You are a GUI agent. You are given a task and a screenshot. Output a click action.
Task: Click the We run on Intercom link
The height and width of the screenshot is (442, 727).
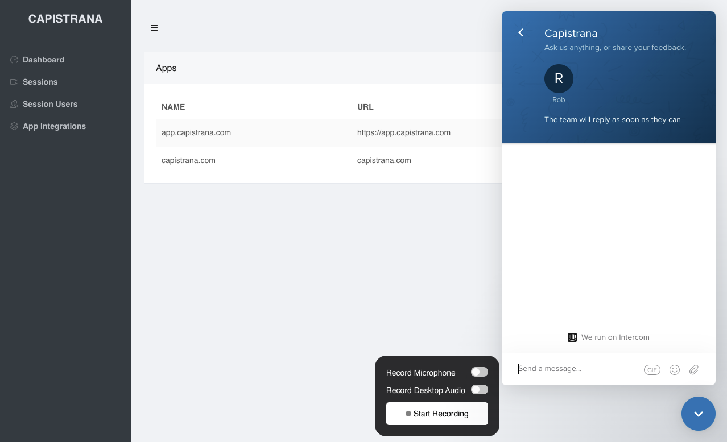point(609,337)
